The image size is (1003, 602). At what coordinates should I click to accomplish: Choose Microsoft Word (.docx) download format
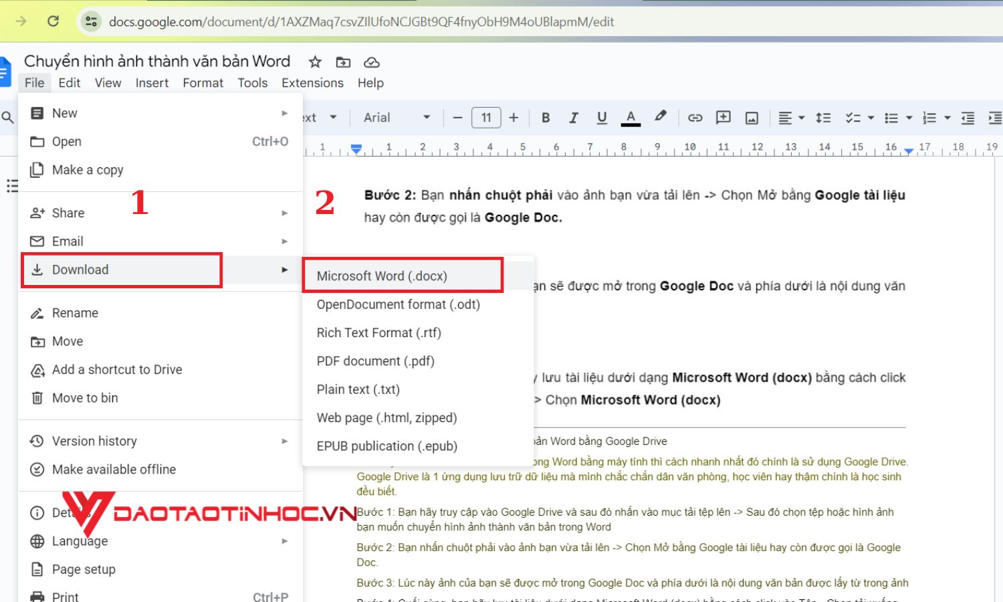(382, 276)
